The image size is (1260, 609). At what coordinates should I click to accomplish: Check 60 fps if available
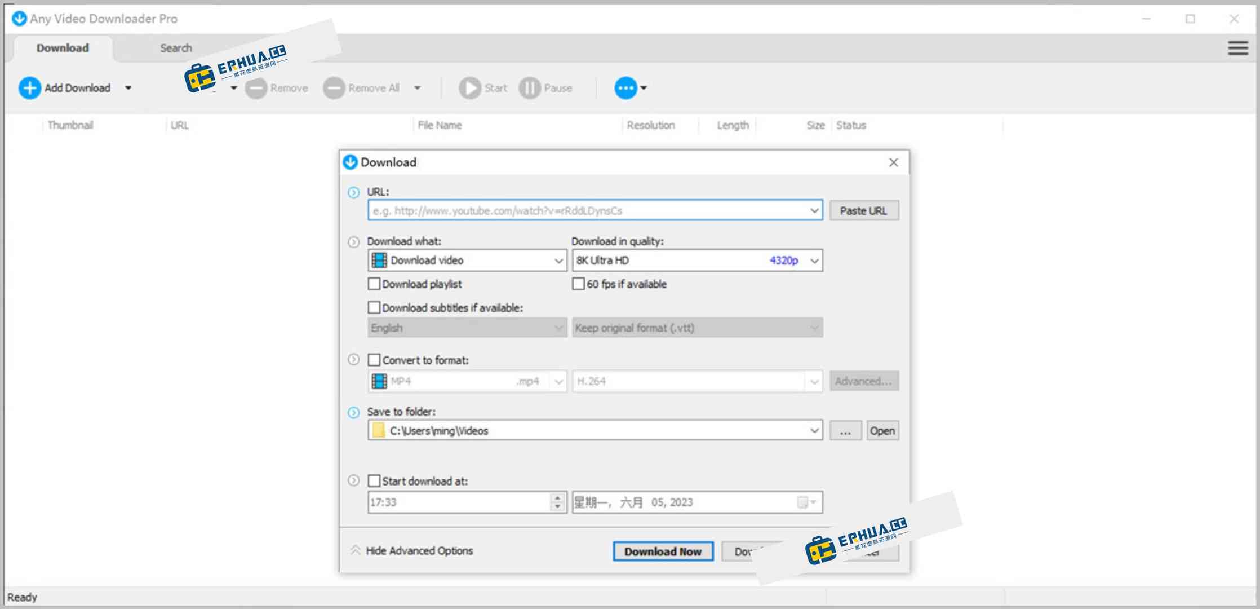pos(578,284)
